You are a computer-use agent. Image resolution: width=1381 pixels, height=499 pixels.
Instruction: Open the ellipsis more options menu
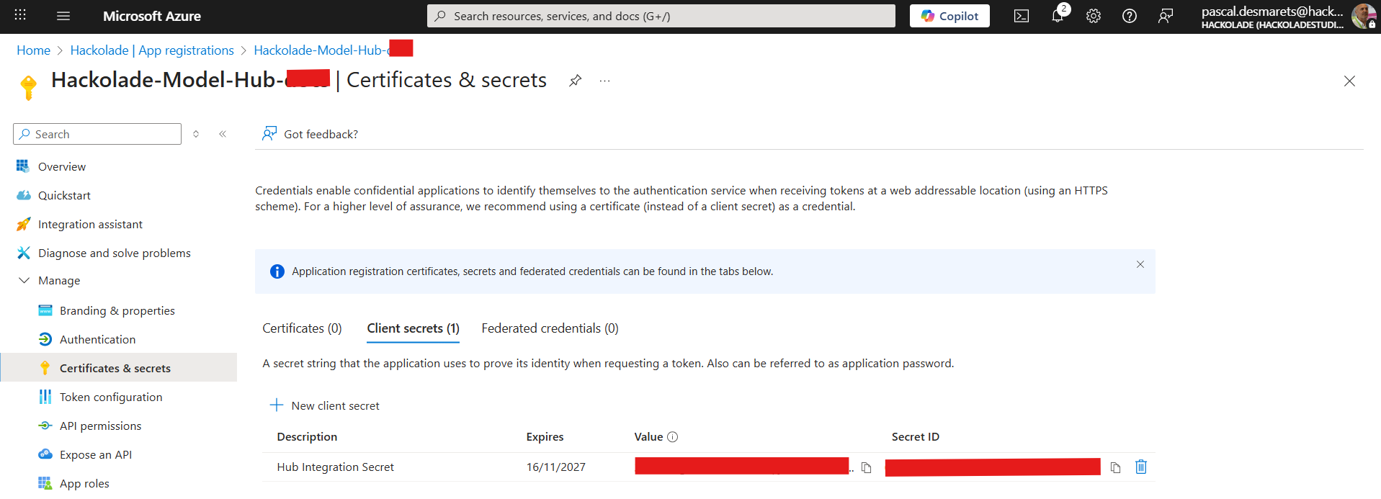pyautogui.click(x=604, y=81)
